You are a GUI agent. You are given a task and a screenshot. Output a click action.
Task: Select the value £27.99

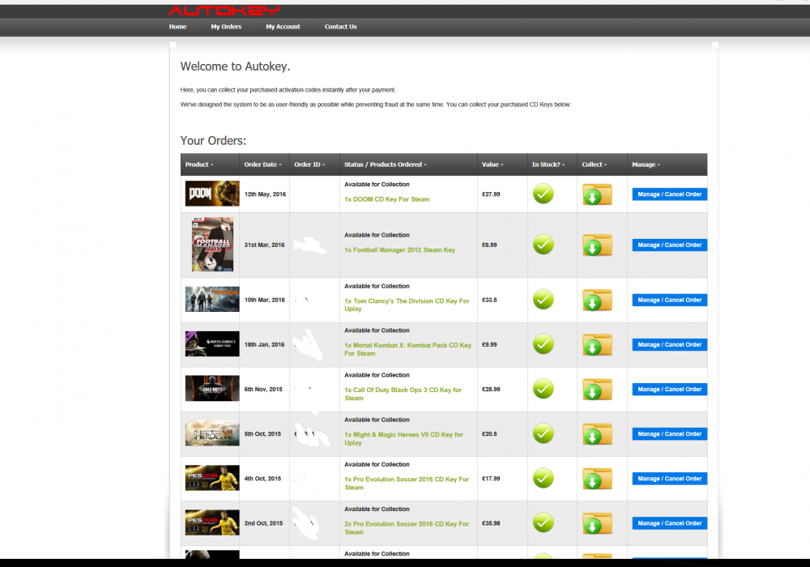click(x=491, y=194)
